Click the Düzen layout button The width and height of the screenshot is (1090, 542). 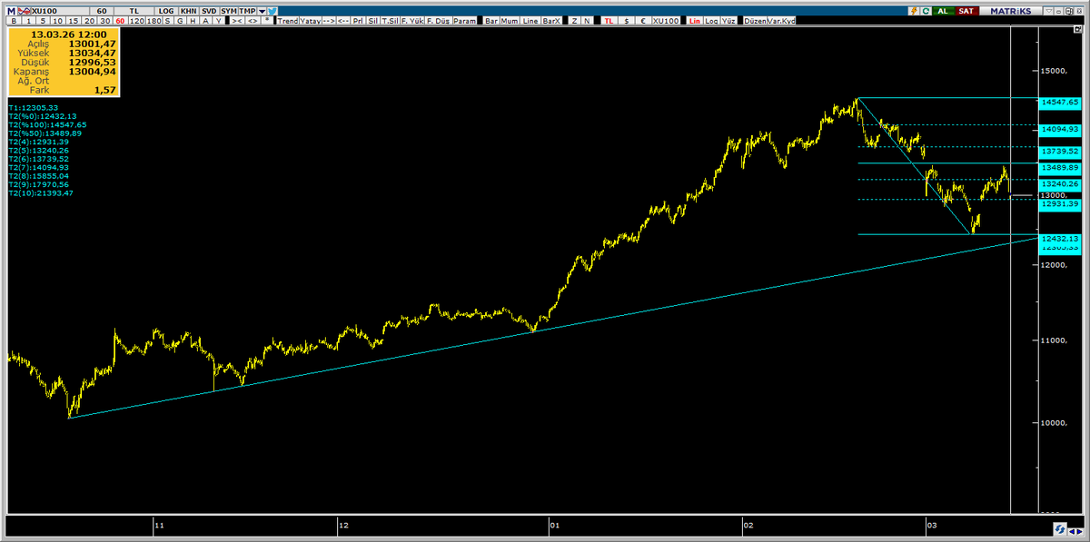tap(756, 21)
